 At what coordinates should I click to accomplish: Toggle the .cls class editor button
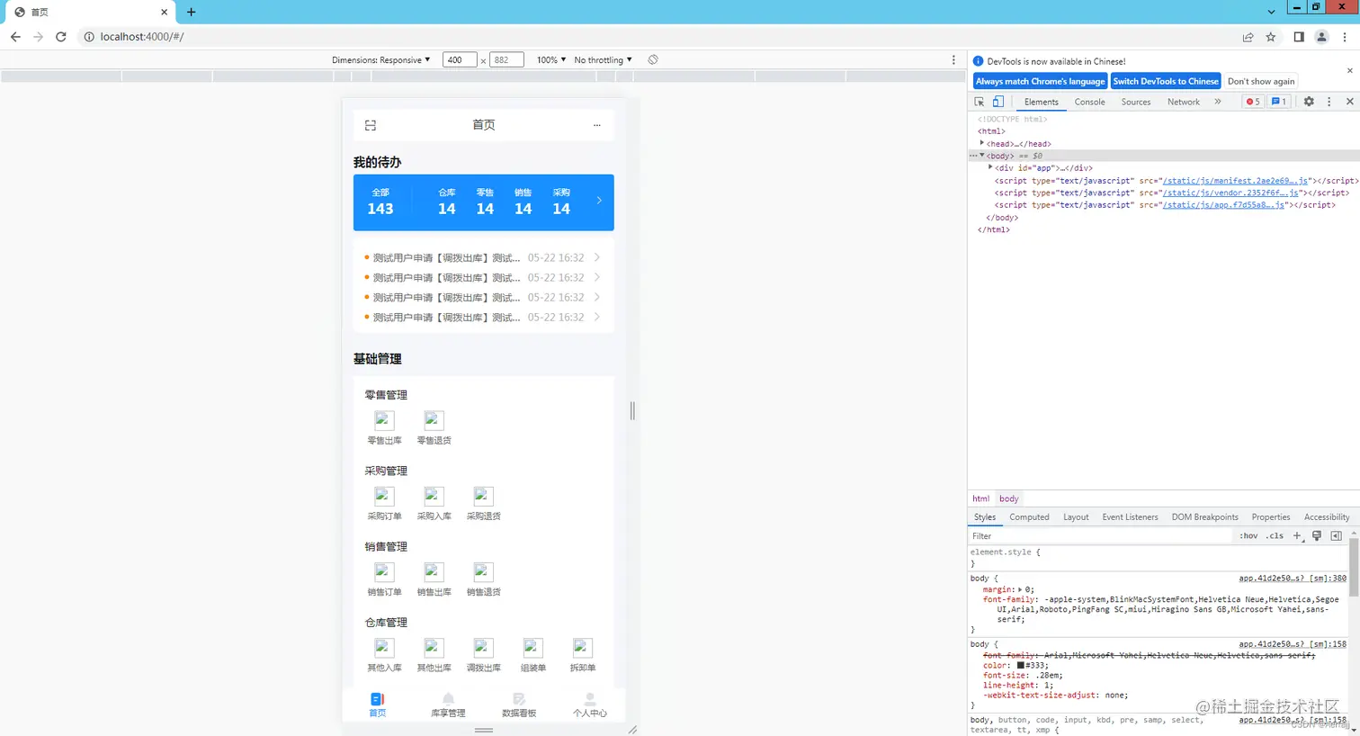[x=1275, y=536]
